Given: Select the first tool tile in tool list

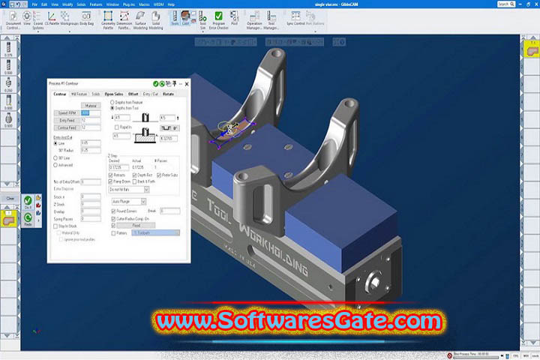Looking at the screenshot, I should click(x=8, y=49).
